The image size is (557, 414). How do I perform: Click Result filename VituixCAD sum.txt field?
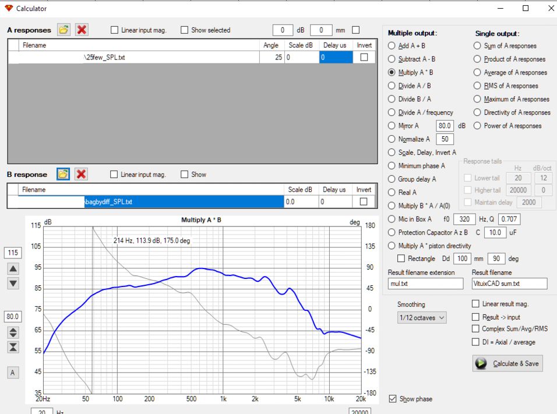pos(509,284)
